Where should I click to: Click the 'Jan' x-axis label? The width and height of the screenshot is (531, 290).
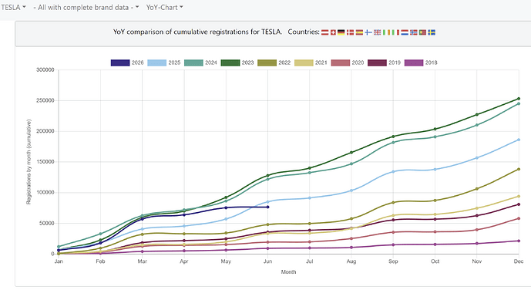[x=59, y=261]
